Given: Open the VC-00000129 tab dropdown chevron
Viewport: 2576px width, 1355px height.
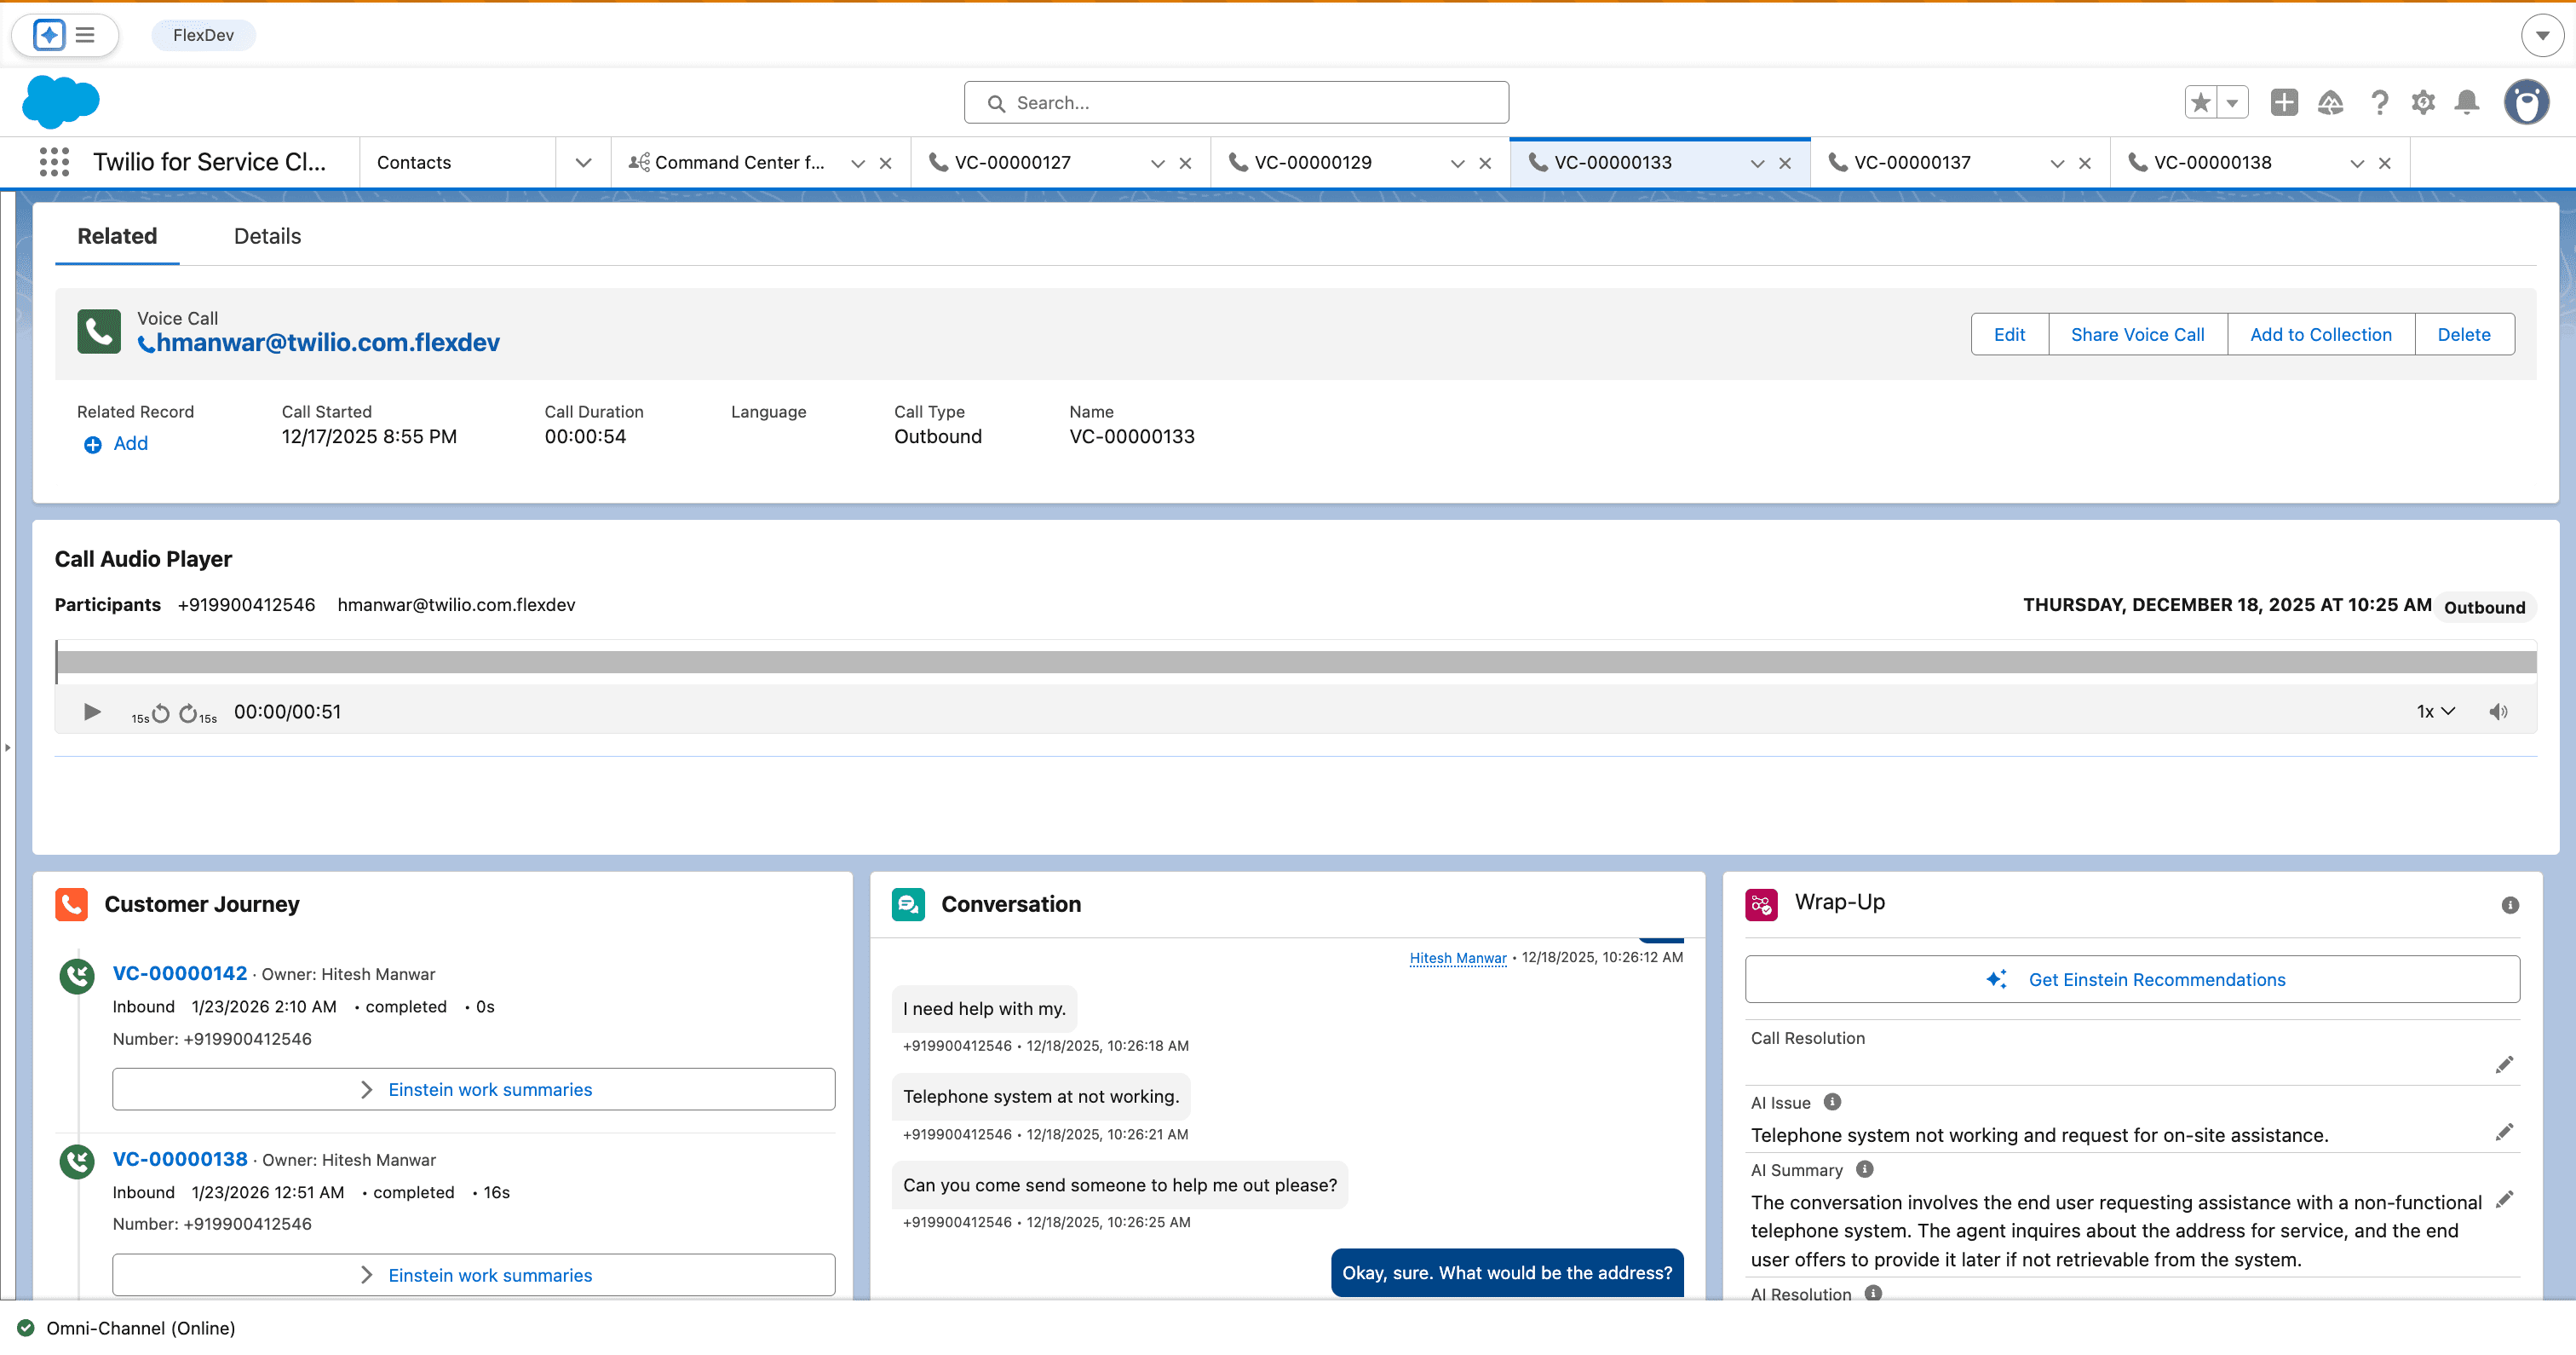Looking at the screenshot, I should 1458,163.
